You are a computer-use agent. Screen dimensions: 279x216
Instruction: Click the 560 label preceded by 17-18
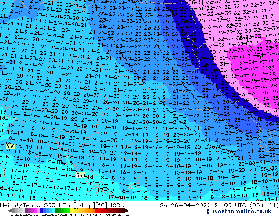point(81,175)
